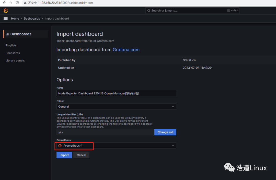Click the Prometheus datasource flame icon
The image size is (276, 180).
click(60, 146)
